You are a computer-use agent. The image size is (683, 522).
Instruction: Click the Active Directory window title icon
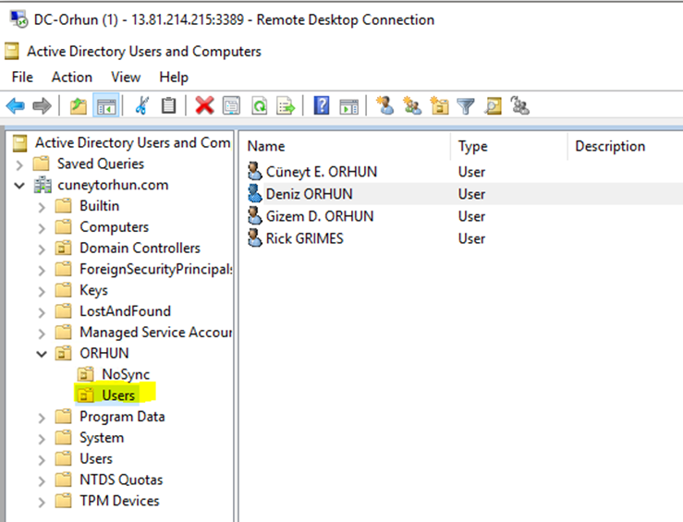pyautogui.click(x=12, y=51)
